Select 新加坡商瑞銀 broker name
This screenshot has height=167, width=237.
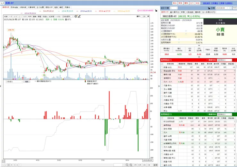click(169, 121)
